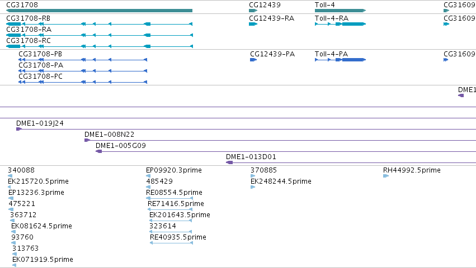Click the 363712 feature label
The width and height of the screenshot is (476, 268).
pos(23,215)
